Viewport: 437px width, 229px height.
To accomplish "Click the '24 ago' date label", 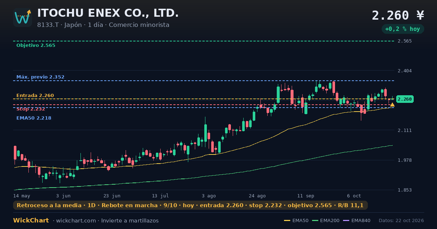I will (257, 196).
